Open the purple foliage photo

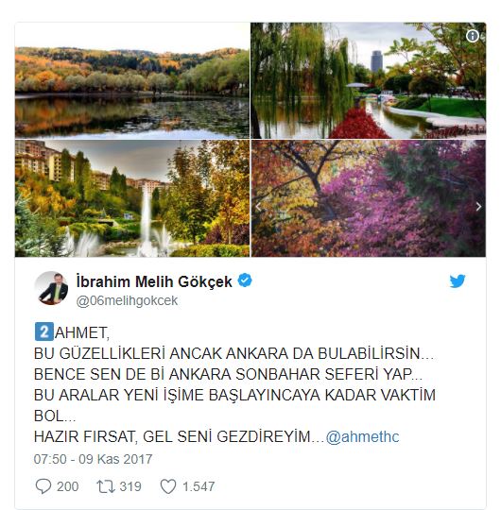[368, 198]
